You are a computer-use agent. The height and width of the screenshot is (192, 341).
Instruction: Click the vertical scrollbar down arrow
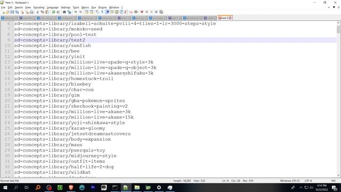338,175
